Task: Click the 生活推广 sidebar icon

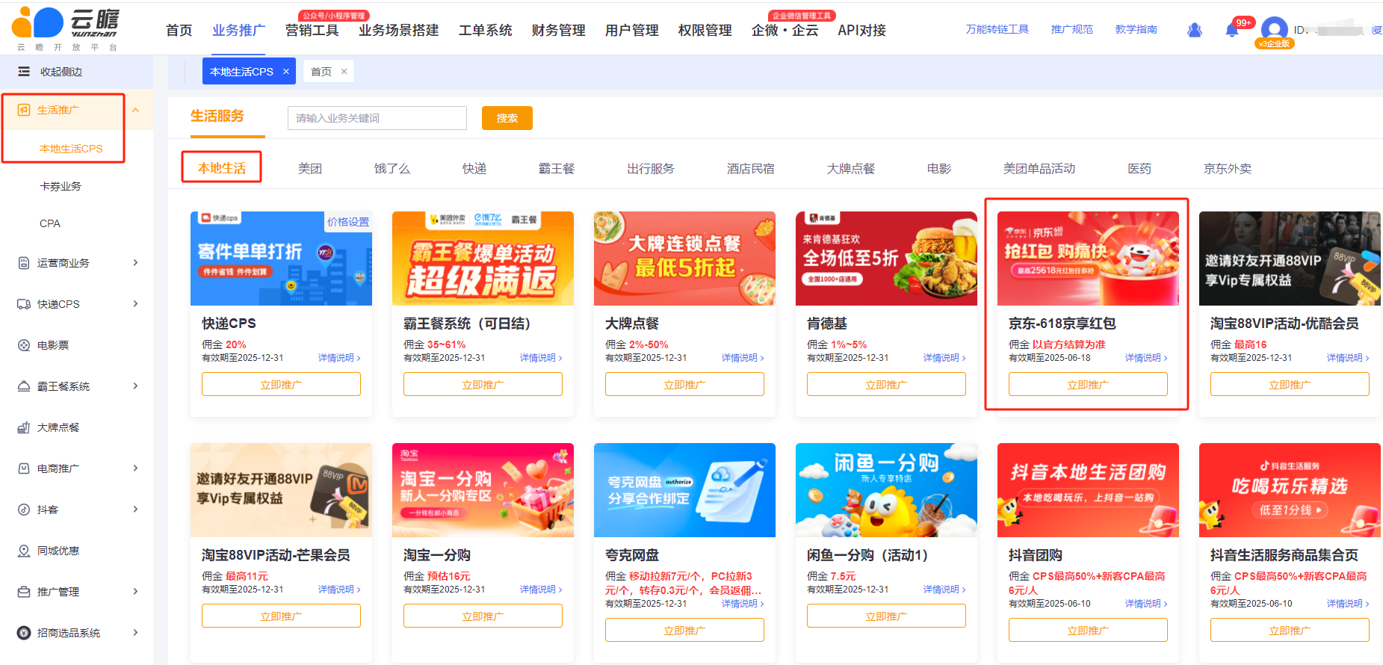Action: coord(23,110)
